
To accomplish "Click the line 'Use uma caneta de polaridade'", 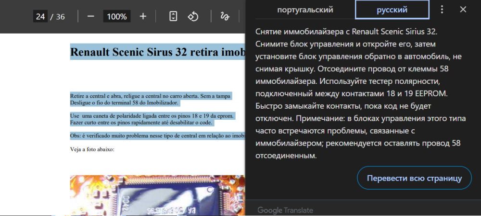I will point(152,116).
